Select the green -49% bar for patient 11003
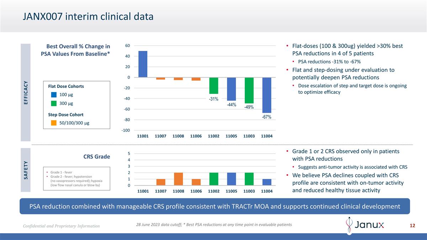 (249, 90)
